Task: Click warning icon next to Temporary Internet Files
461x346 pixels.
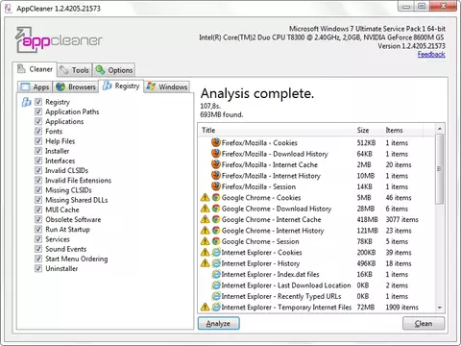Action: tap(205, 308)
